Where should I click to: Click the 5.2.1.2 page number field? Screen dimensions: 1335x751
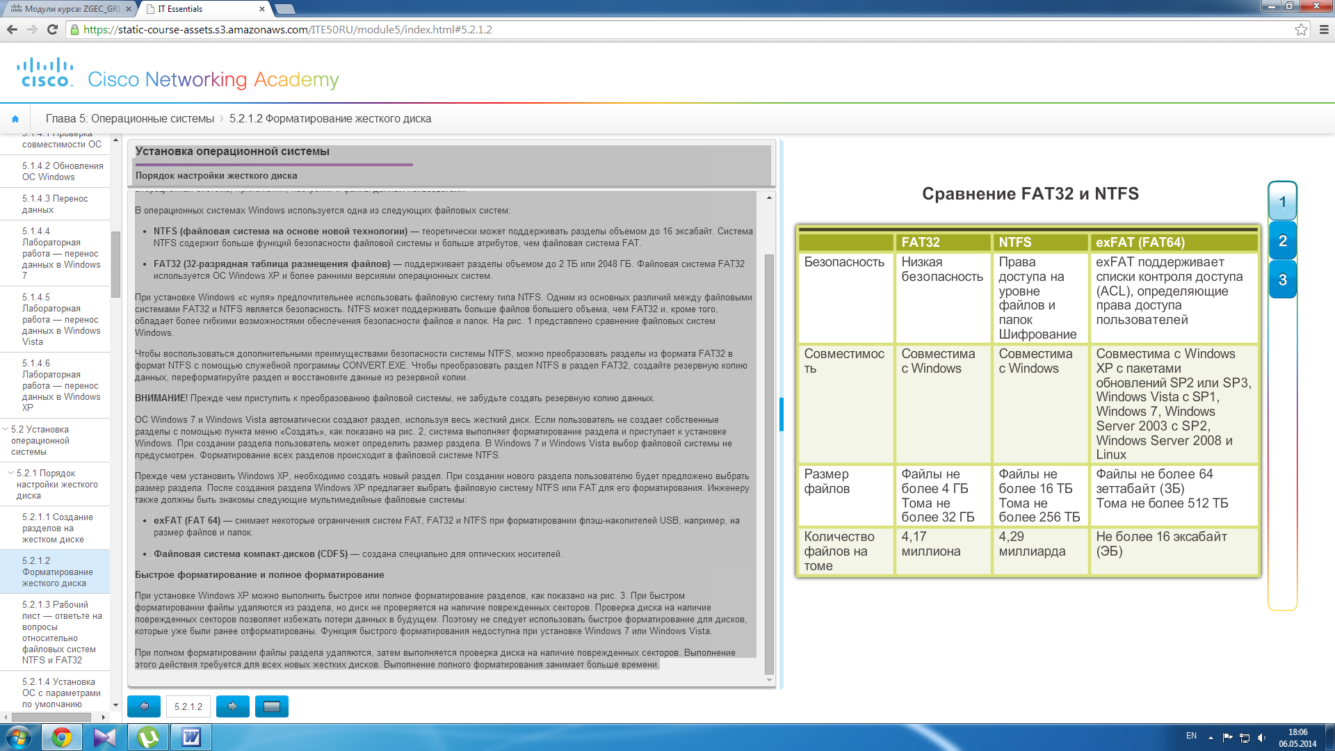click(x=188, y=706)
